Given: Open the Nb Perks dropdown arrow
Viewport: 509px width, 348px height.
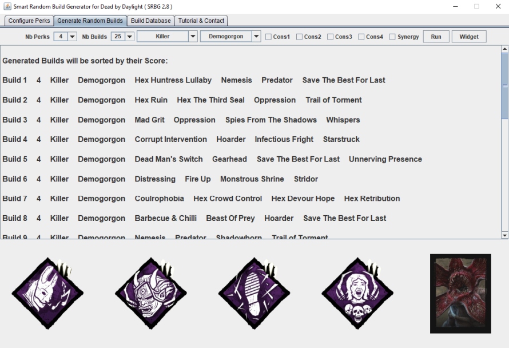Looking at the screenshot, I should click(x=73, y=37).
